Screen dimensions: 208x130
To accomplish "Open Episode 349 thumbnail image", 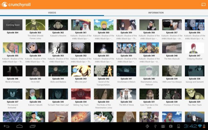I will tap(149, 48).
